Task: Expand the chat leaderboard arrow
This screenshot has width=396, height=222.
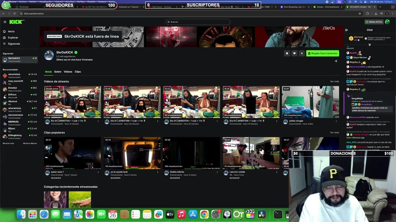Action: tap(369, 45)
